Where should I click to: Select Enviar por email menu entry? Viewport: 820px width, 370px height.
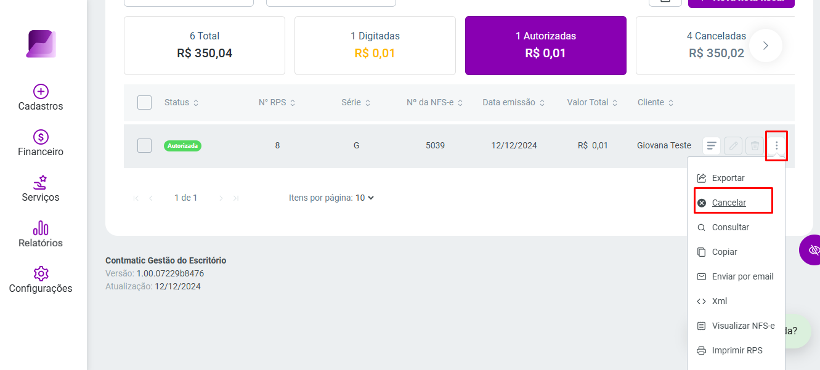click(x=736, y=276)
